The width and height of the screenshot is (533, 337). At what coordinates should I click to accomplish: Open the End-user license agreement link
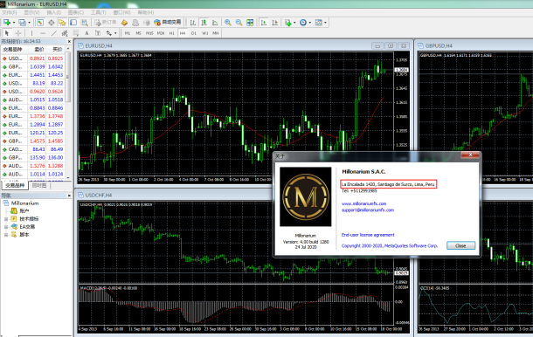pos(368,235)
